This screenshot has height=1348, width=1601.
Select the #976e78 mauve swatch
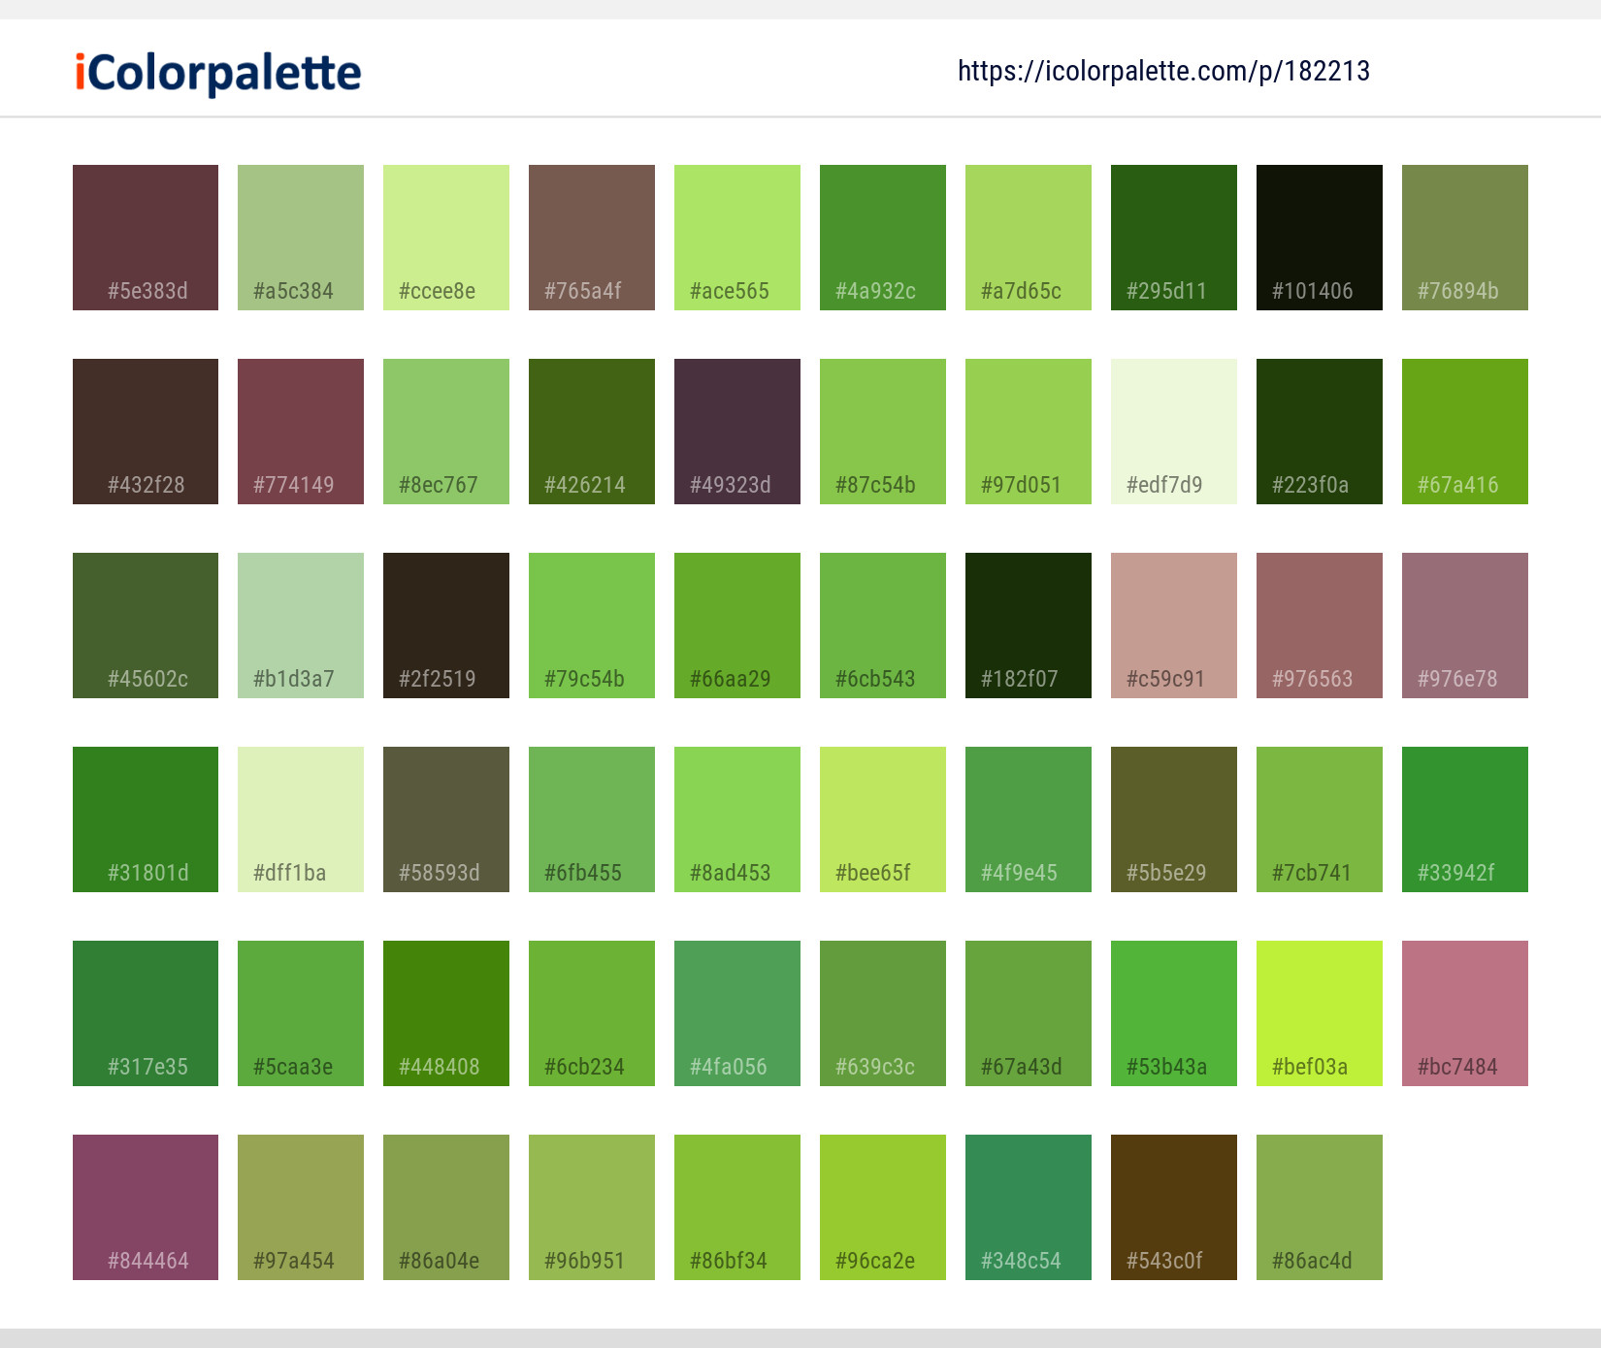pos(1465,626)
